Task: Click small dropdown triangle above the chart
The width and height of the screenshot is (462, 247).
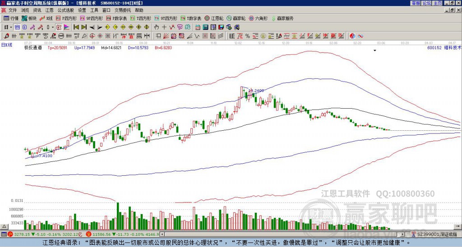Action: pyautogui.click(x=374, y=51)
